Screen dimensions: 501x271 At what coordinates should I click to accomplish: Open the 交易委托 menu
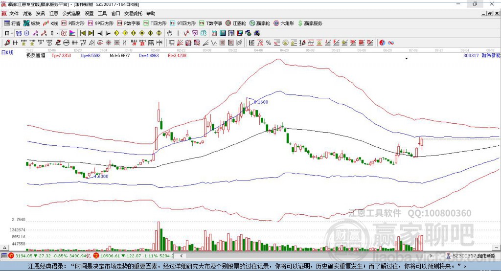133,13
